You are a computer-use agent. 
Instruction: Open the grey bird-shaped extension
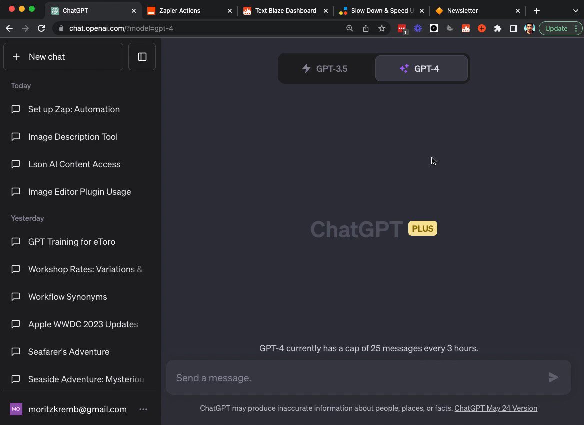[x=450, y=28]
